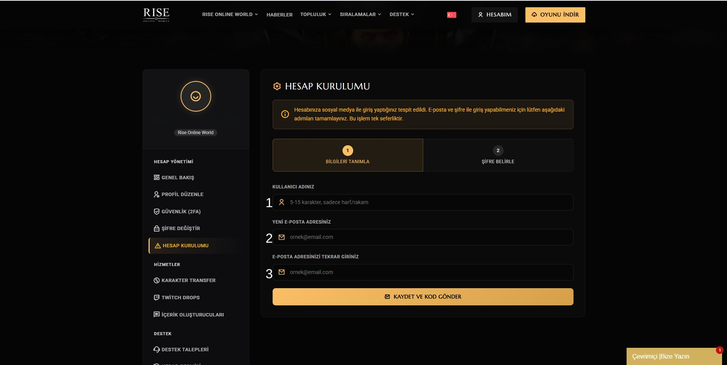727x365 pixels.
Task: Click the Güvenlik (2FA) shield icon
Action: 157,211
